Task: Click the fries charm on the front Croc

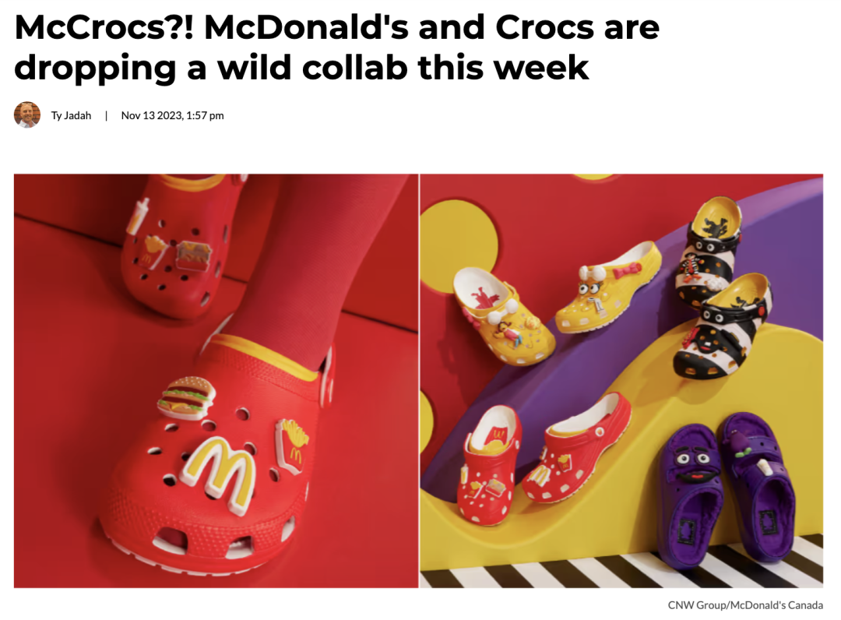Action: 290,446
